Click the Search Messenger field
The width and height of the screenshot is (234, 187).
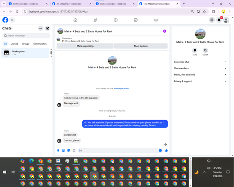(26, 36)
